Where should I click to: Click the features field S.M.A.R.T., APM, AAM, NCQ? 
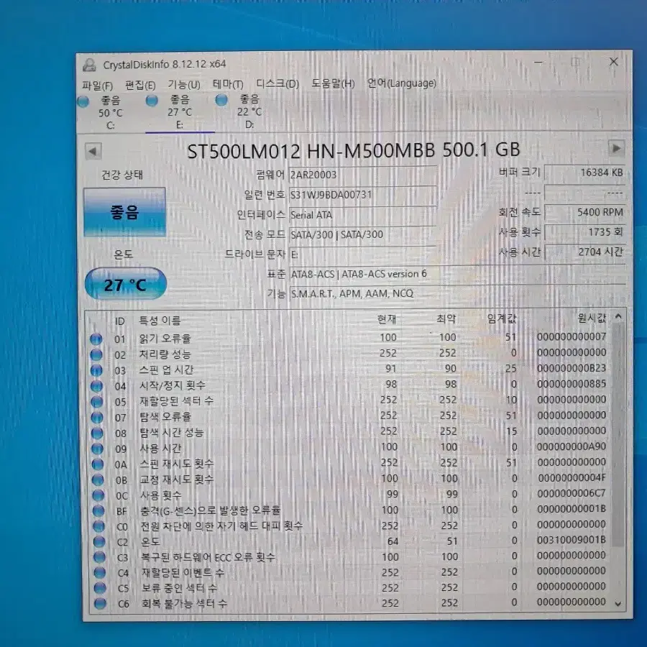457,293
